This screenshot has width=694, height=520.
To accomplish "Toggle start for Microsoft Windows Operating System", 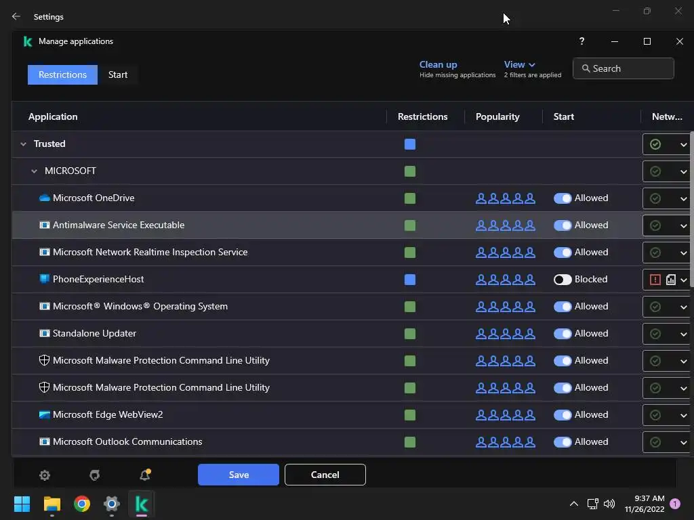I will click(x=563, y=307).
